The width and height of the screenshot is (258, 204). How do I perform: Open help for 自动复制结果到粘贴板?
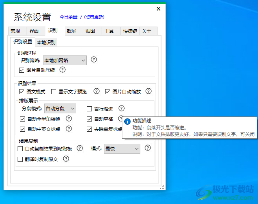click(80, 148)
